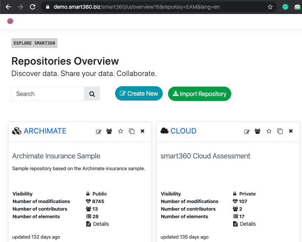Open the CLOUD repository title link
This screenshot has width=302, height=242.
183,131
